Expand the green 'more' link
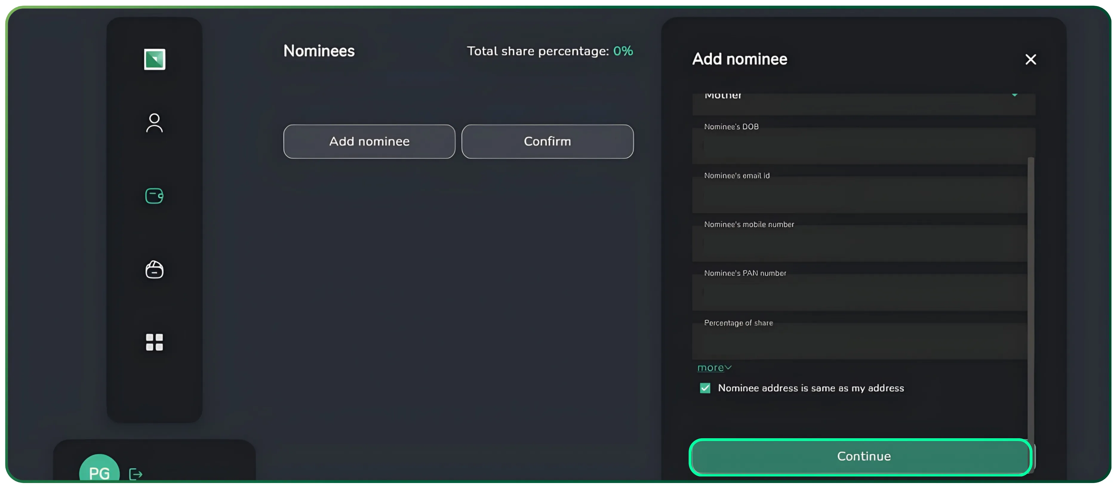 coord(714,368)
